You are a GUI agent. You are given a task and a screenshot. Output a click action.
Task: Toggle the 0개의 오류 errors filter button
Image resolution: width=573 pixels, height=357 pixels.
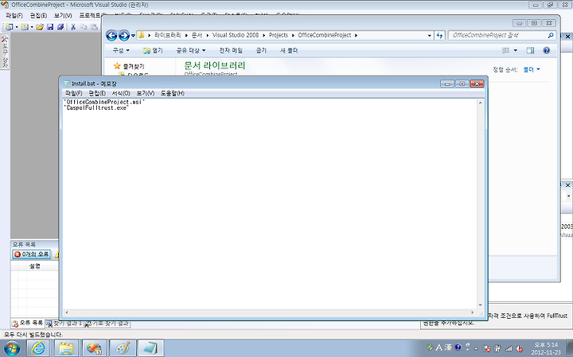click(31, 254)
